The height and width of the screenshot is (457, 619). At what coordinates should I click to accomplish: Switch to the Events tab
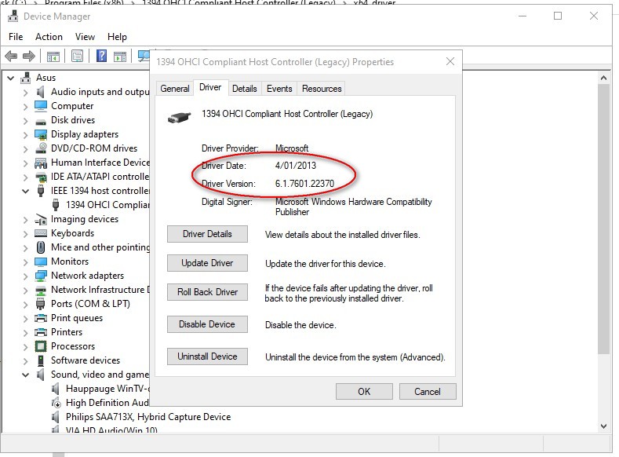[x=279, y=89]
